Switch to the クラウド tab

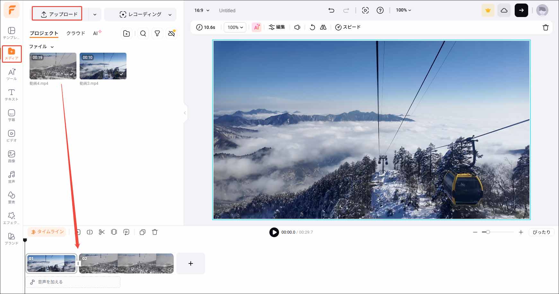click(75, 33)
